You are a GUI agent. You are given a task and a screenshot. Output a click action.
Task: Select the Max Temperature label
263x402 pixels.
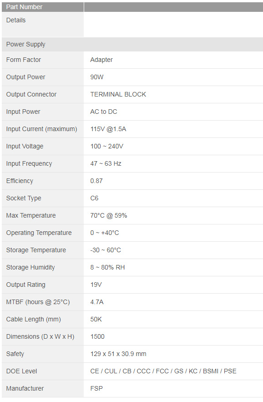click(31, 215)
